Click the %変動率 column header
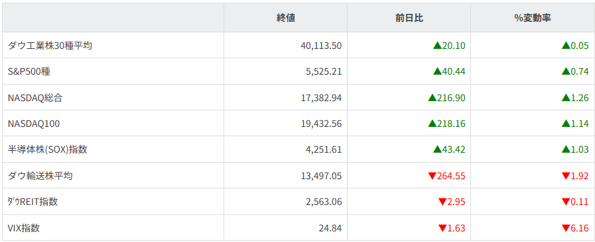The image size is (595, 242). pos(533,18)
